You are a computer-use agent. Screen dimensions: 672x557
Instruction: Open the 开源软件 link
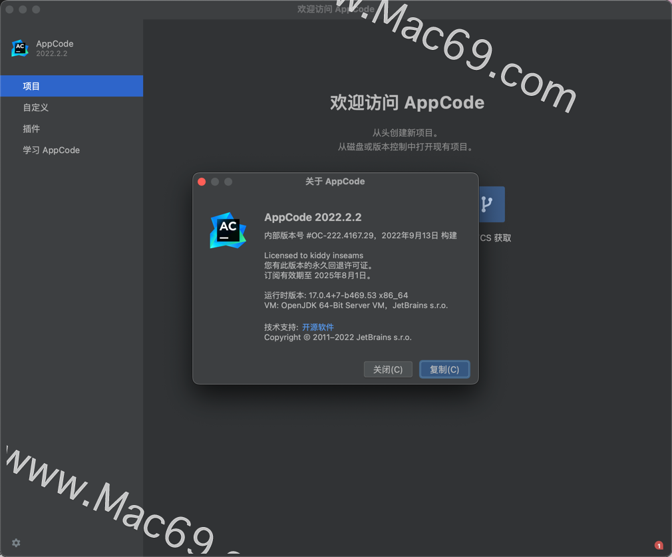[318, 327]
